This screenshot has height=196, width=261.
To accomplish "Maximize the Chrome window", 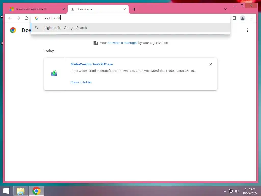I will 242,6.
